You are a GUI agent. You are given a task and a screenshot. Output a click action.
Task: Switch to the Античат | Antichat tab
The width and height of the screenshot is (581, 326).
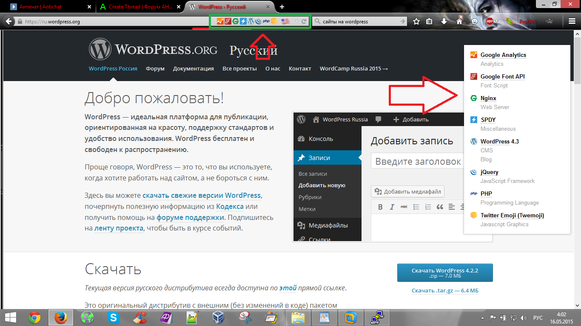click(50, 7)
